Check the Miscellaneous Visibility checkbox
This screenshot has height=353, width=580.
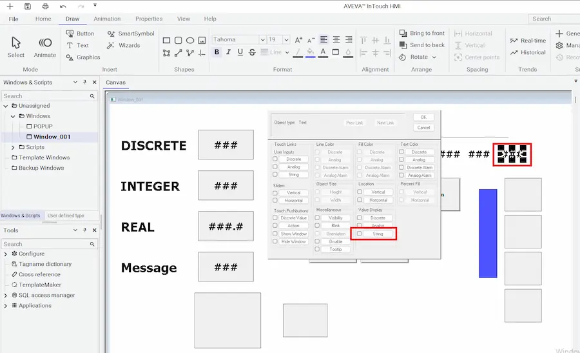click(x=317, y=217)
